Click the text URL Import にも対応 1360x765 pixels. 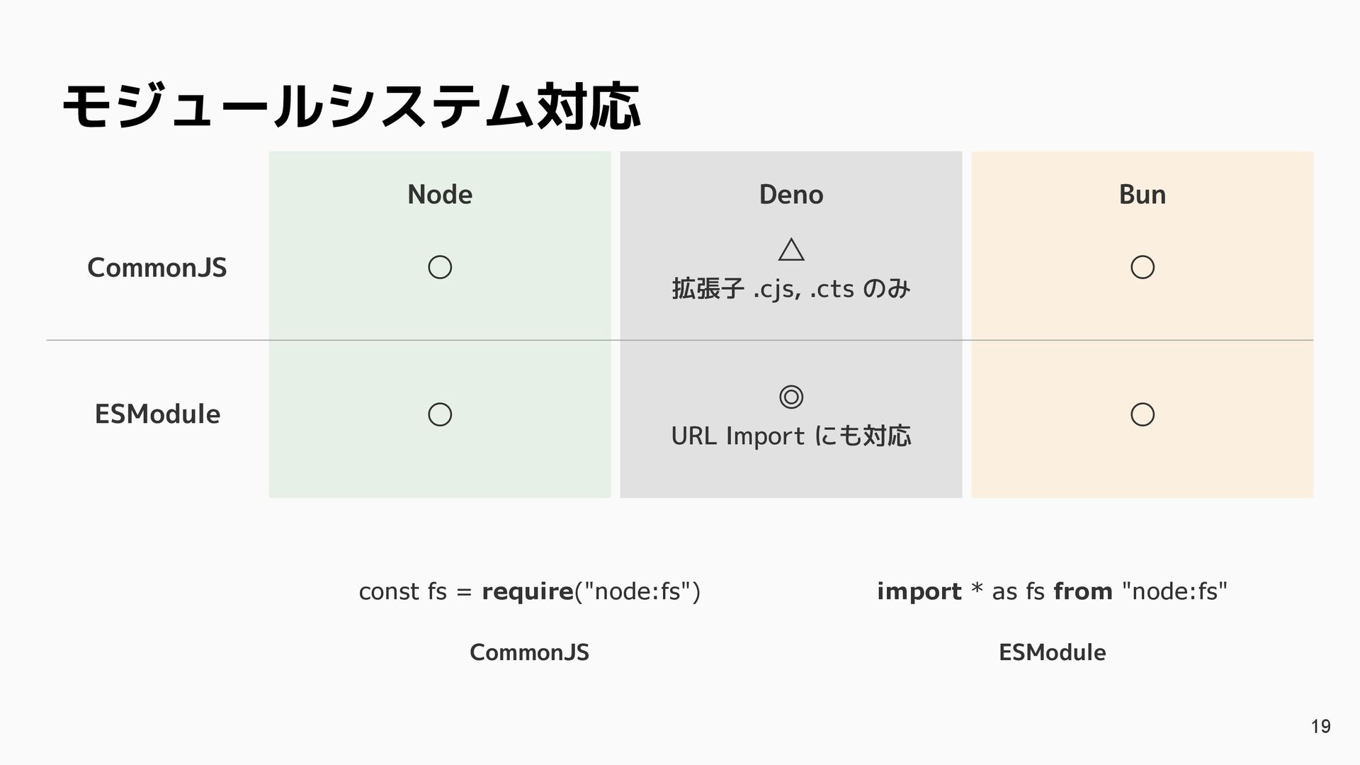791,436
